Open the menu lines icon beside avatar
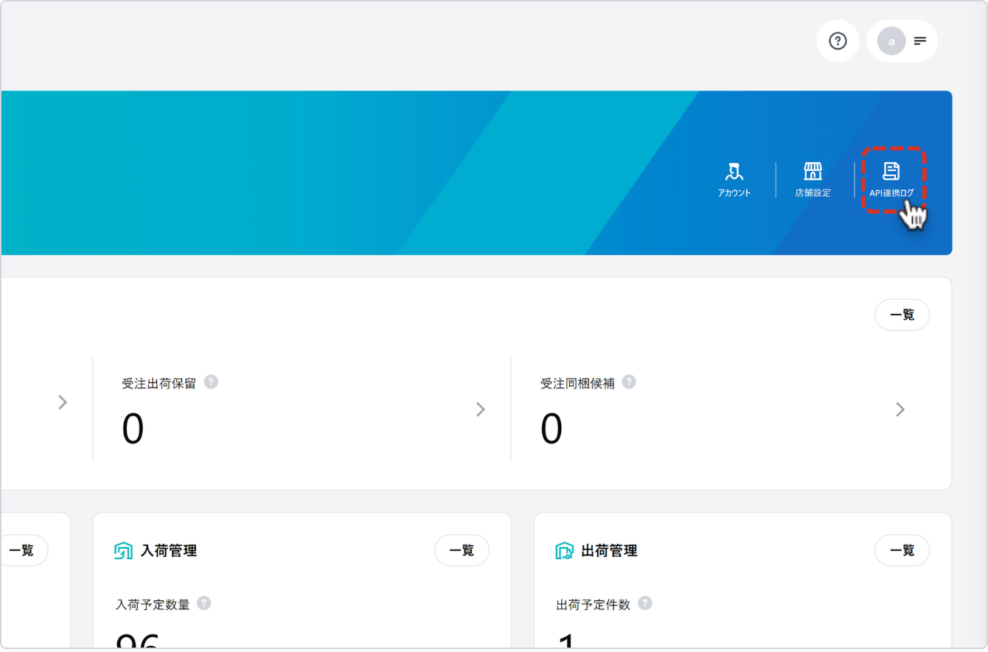The height and width of the screenshot is (652, 988). pos(920,41)
